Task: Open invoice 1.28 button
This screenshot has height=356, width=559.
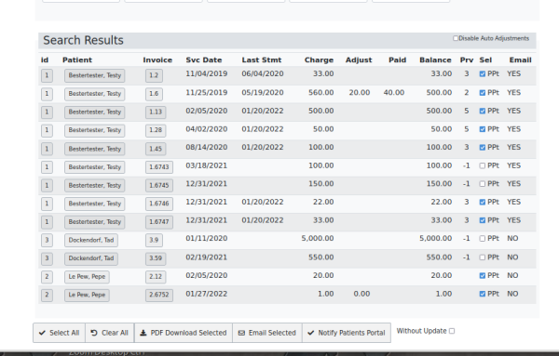Action: pyautogui.click(x=156, y=130)
